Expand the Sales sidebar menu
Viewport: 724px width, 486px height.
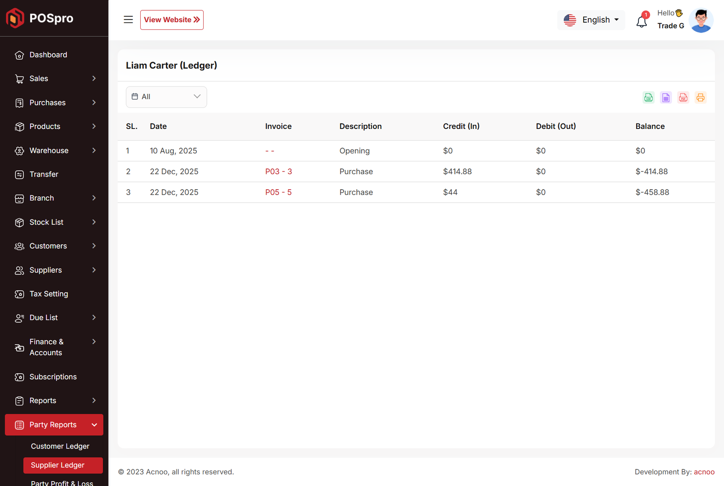click(54, 79)
